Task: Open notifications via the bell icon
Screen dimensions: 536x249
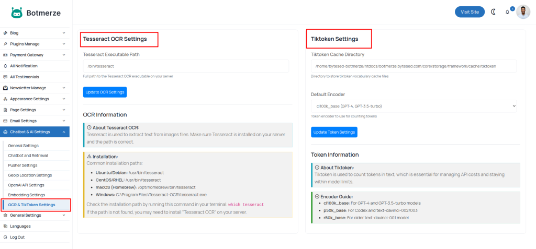Action: pyautogui.click(x=507, y=12)
